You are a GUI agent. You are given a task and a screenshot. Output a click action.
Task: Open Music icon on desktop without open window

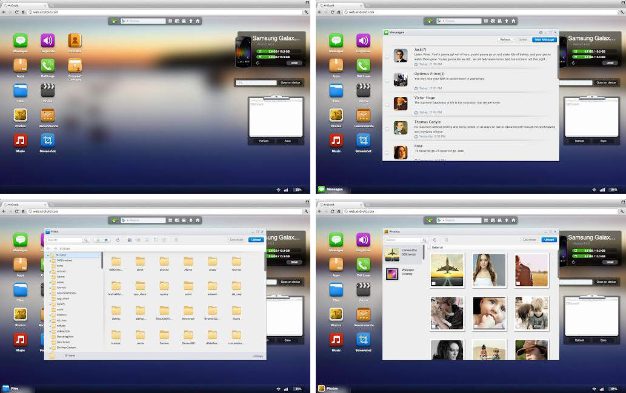(x=21, y=140)
